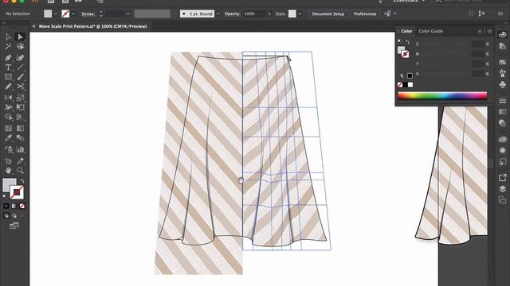Image resolution: width=510 pixels, height=286 pixels.
Task: Choose the Column Graph tool
Action: (21, 149)
